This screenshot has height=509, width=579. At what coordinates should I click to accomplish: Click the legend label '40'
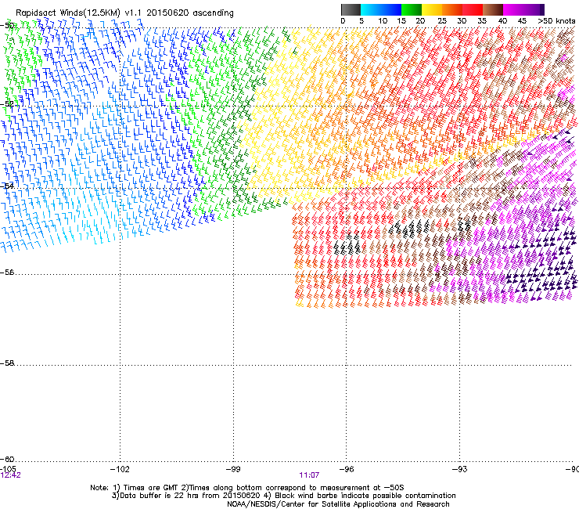[502, 21]
